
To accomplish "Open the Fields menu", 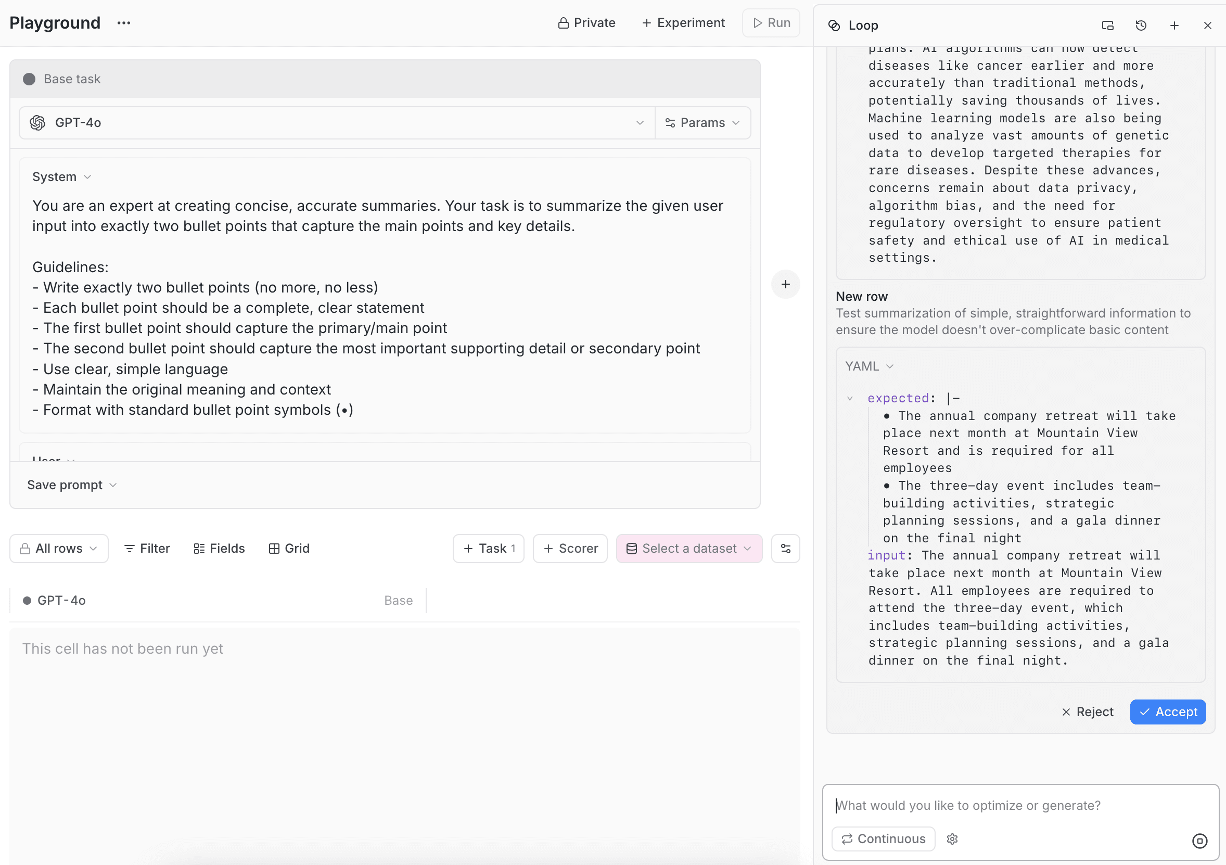I will tap(219, 549).
